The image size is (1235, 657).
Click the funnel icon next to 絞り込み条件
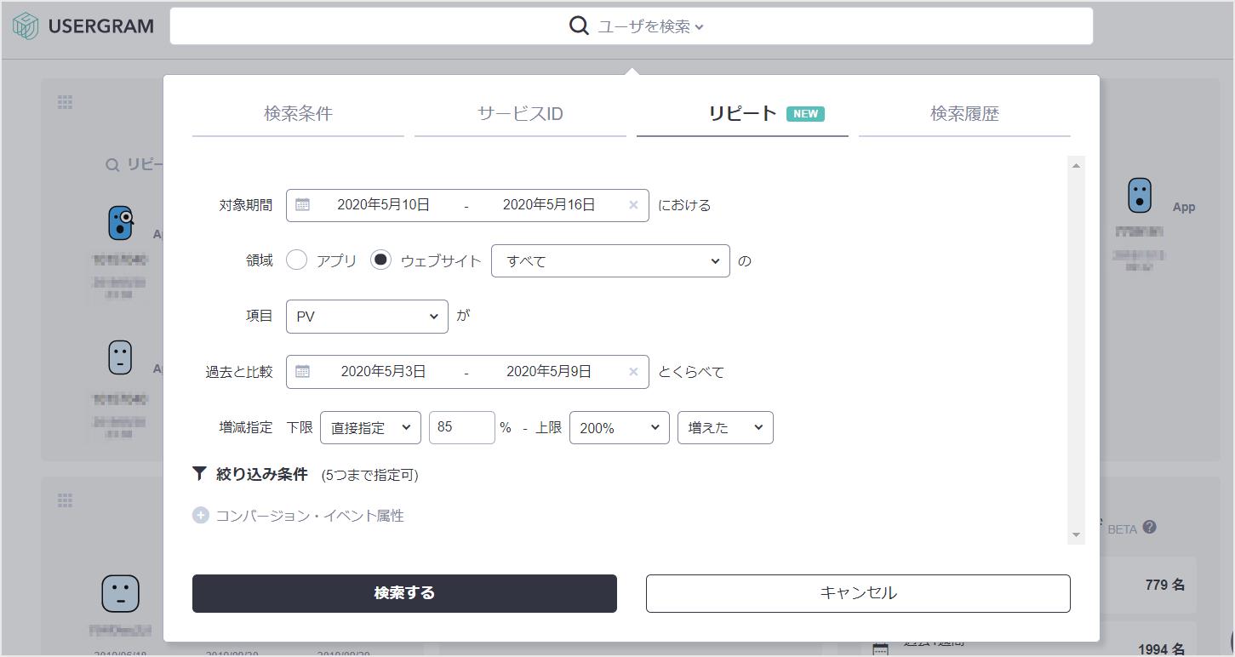[x=199, y=474]
